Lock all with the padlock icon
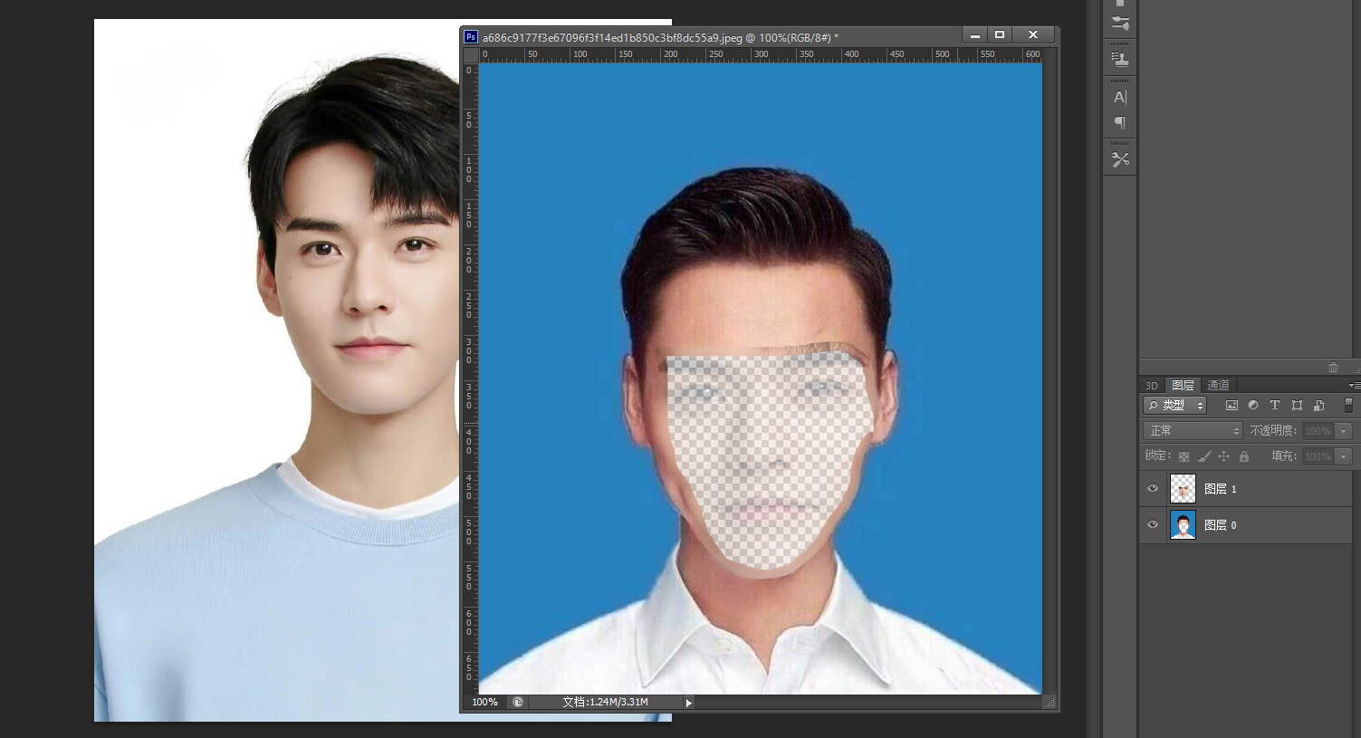The width and height of the screenshot is (1361, 738). point(1244,456)
